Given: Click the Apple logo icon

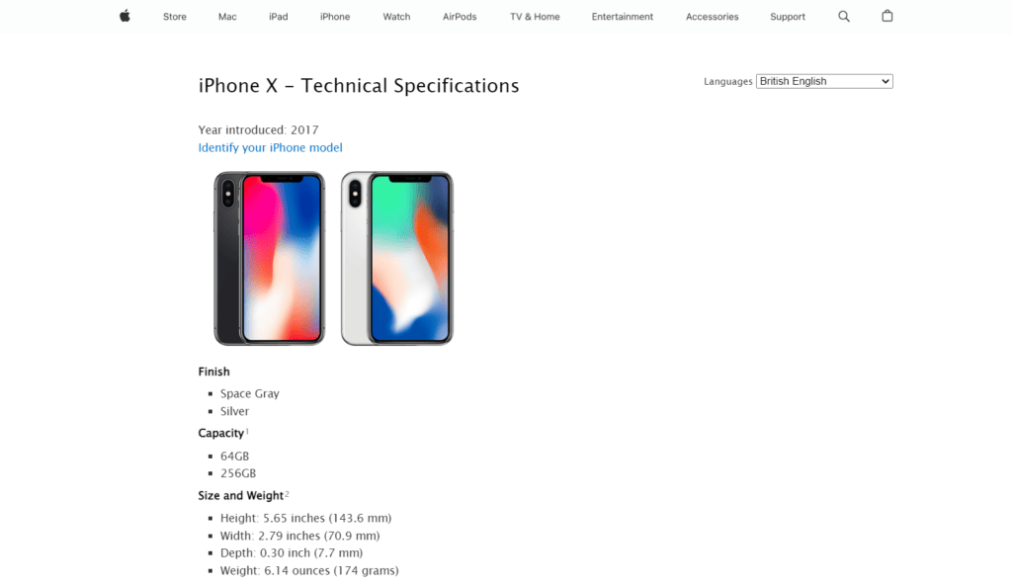Looking at the screenshot, I should point(123,16).
